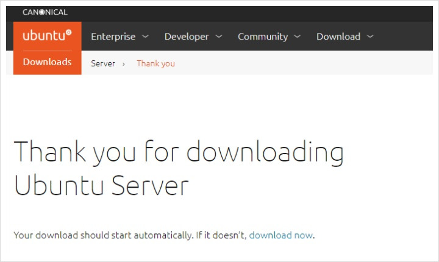The image size is (439, 262).
Task: Go to the Downloads section
Action: point(47,62)
